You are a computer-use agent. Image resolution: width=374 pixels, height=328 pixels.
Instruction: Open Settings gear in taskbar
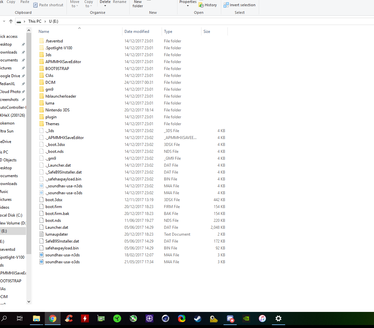click(278, 318)
